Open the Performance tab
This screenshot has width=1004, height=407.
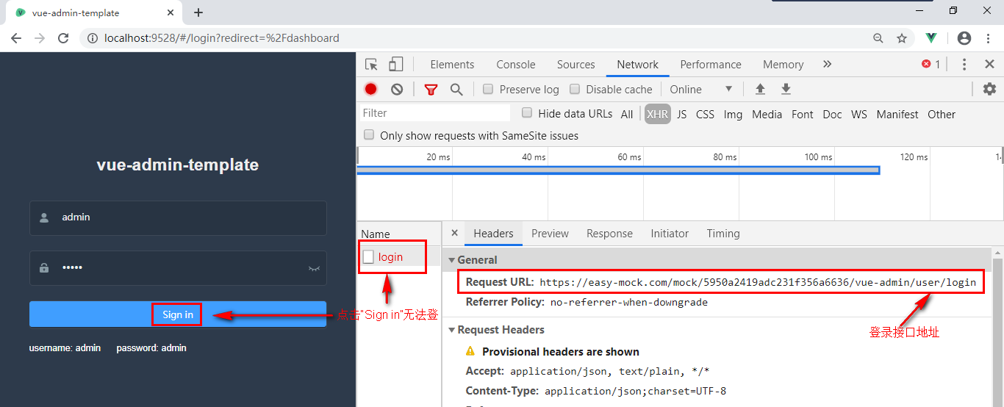click(711, 64)
